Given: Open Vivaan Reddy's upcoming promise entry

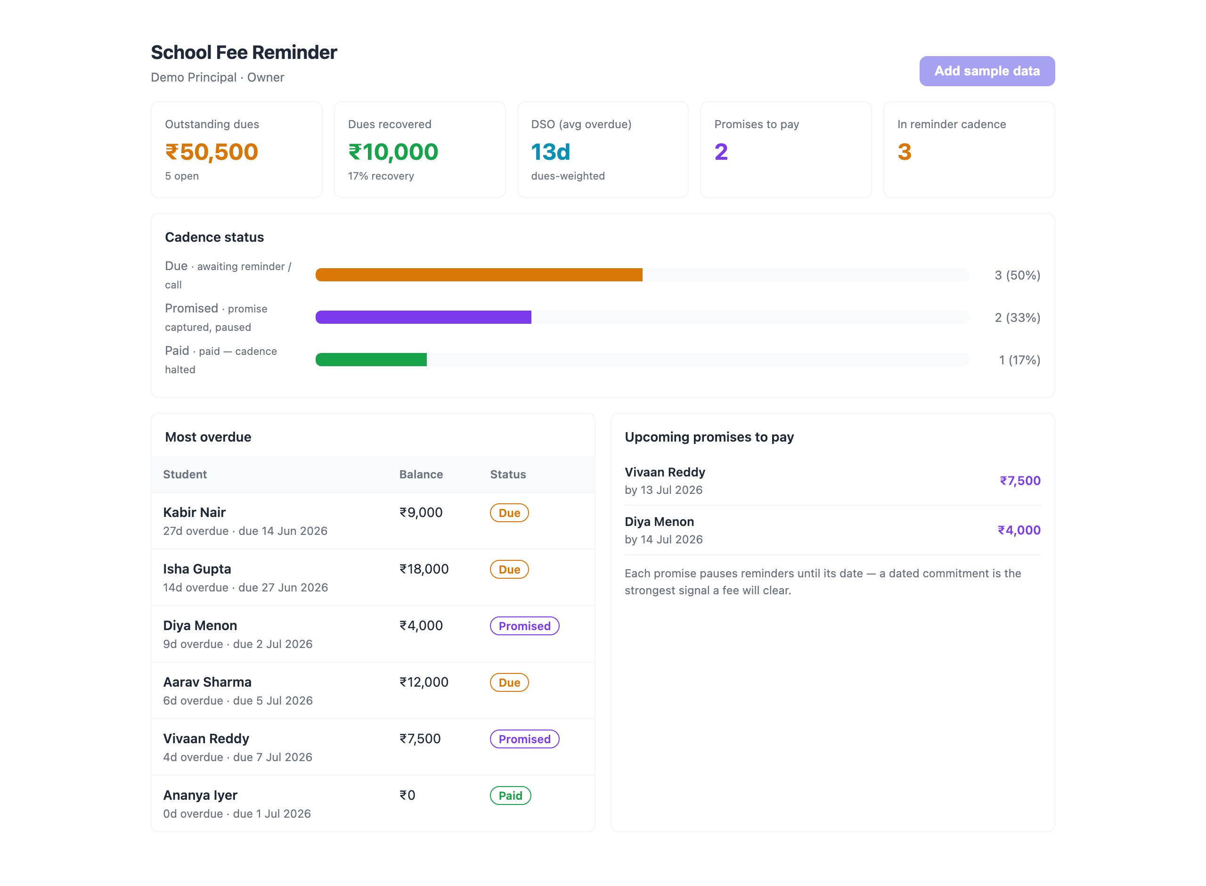Looking at the screenshot, I should point(832,481).
